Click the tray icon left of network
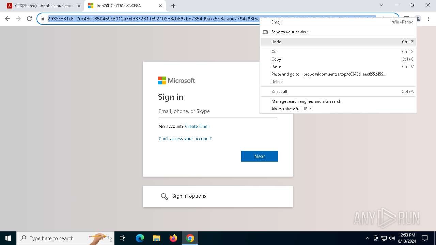 tap(376, 238)
